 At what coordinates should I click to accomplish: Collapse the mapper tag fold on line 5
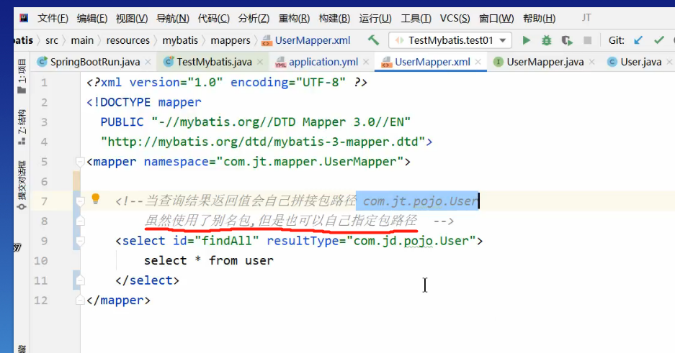point(80,162)
